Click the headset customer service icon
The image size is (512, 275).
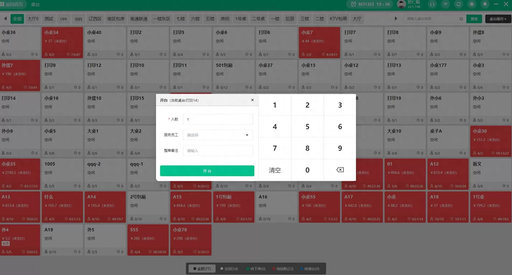[x=432, y=4]
